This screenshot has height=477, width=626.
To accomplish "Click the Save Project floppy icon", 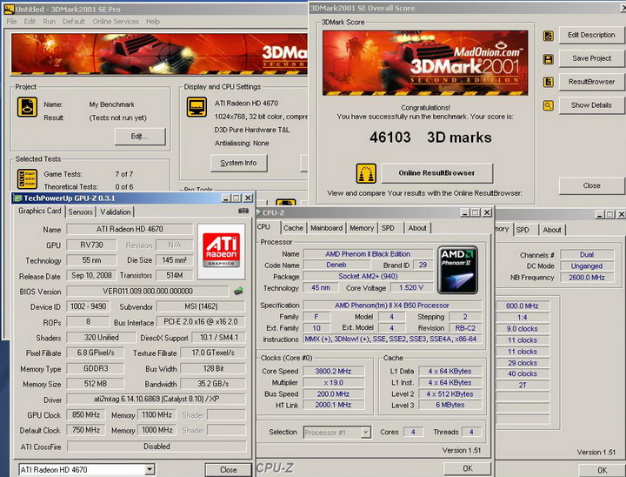I will [548, 59].
